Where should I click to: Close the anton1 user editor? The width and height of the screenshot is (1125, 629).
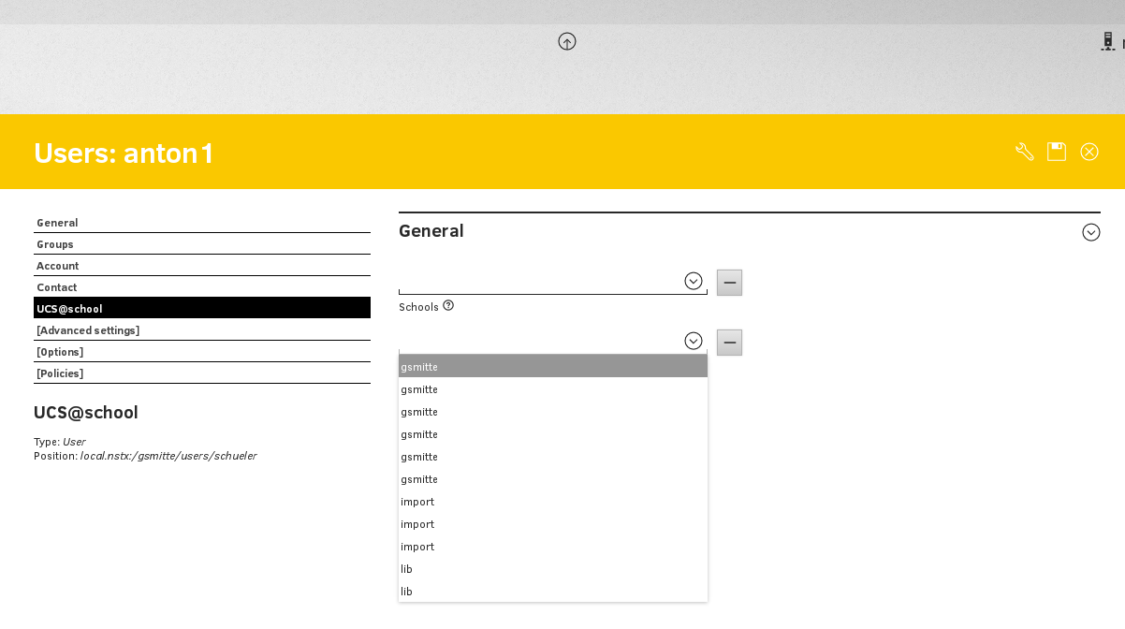[1089, 152]
